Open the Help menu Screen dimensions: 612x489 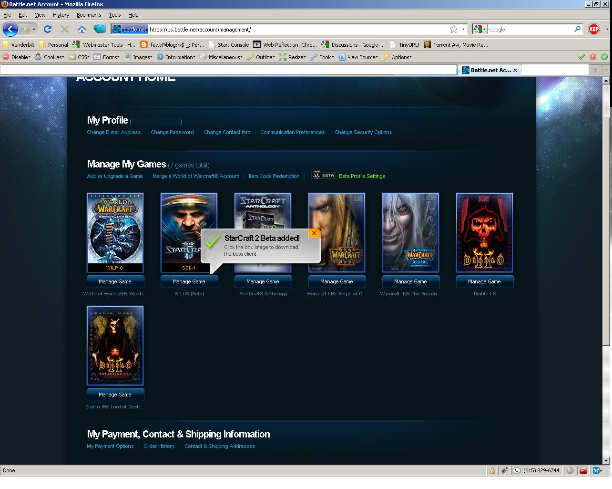133,15
